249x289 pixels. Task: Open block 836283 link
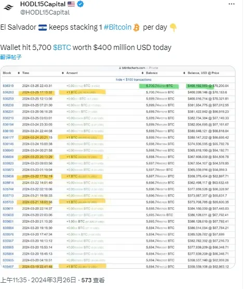pyautogui.click(x=8, y=92)
